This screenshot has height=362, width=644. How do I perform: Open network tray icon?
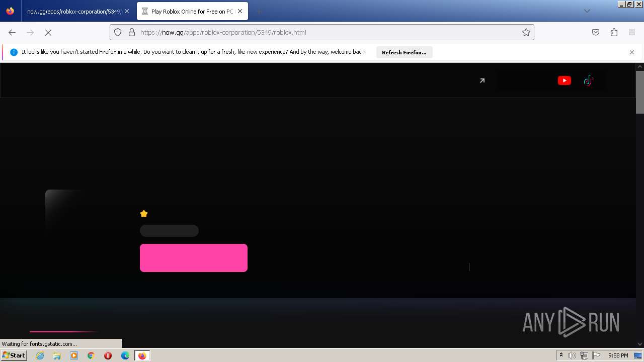(584, 355)
